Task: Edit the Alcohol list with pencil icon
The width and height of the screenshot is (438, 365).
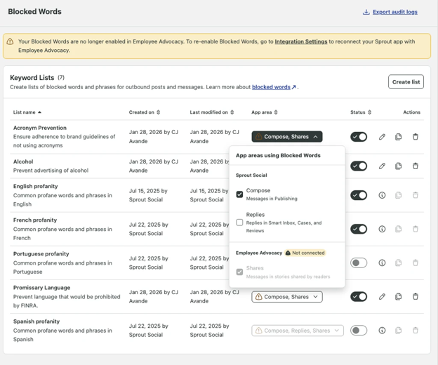Action: pyautogui.click(x=382, y=166)
